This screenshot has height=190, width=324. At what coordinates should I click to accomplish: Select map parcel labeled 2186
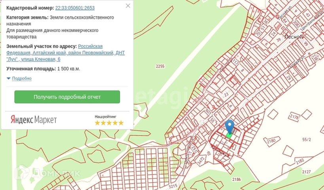tap(236, 179)
